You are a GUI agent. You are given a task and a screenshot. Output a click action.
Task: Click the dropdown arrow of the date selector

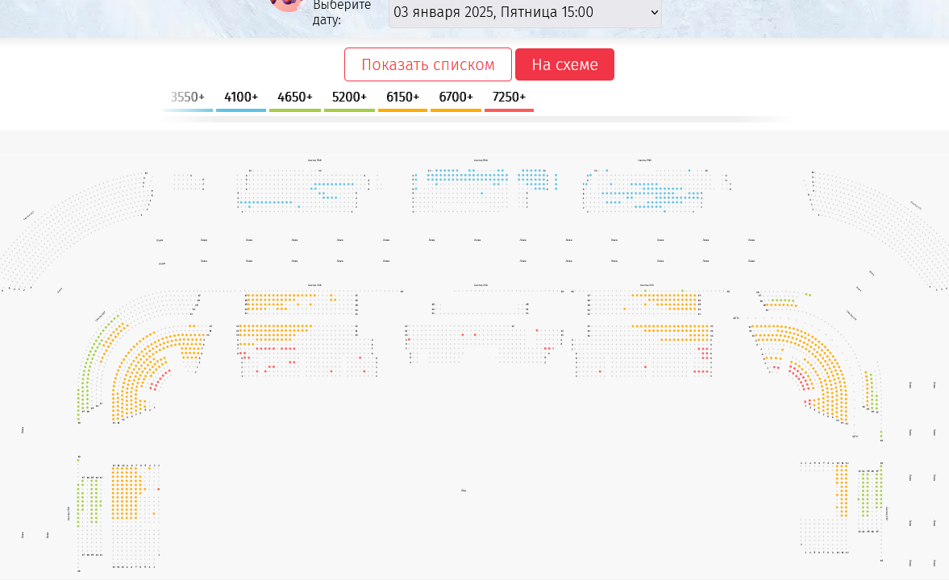click(x=653, y=13)
